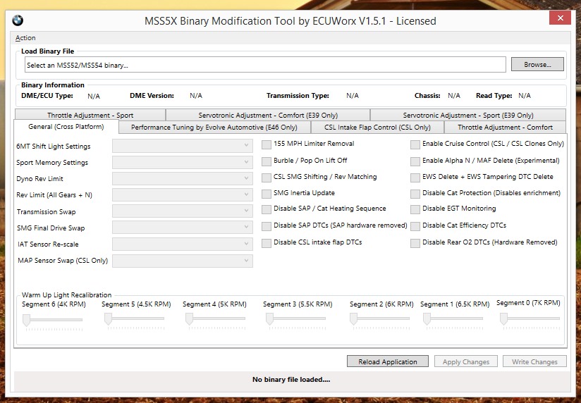Toggle SMG Inertia Update checkbox
The image size is (581, 403).
266,194
